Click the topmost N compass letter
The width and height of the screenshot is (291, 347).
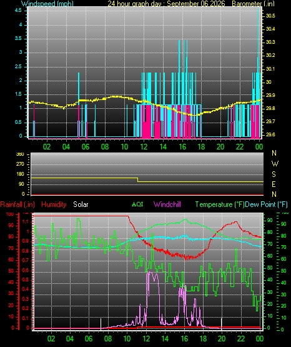[274, 153]
